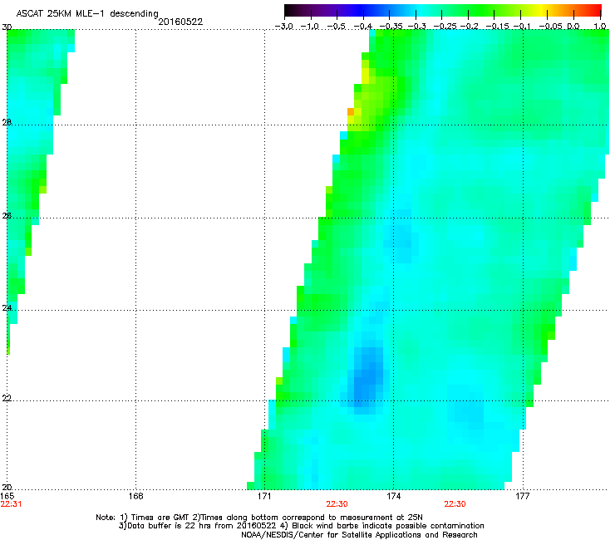Click the -0.2 color scale label
This screenshot has height=540, width=615.
tap(469, 27)
